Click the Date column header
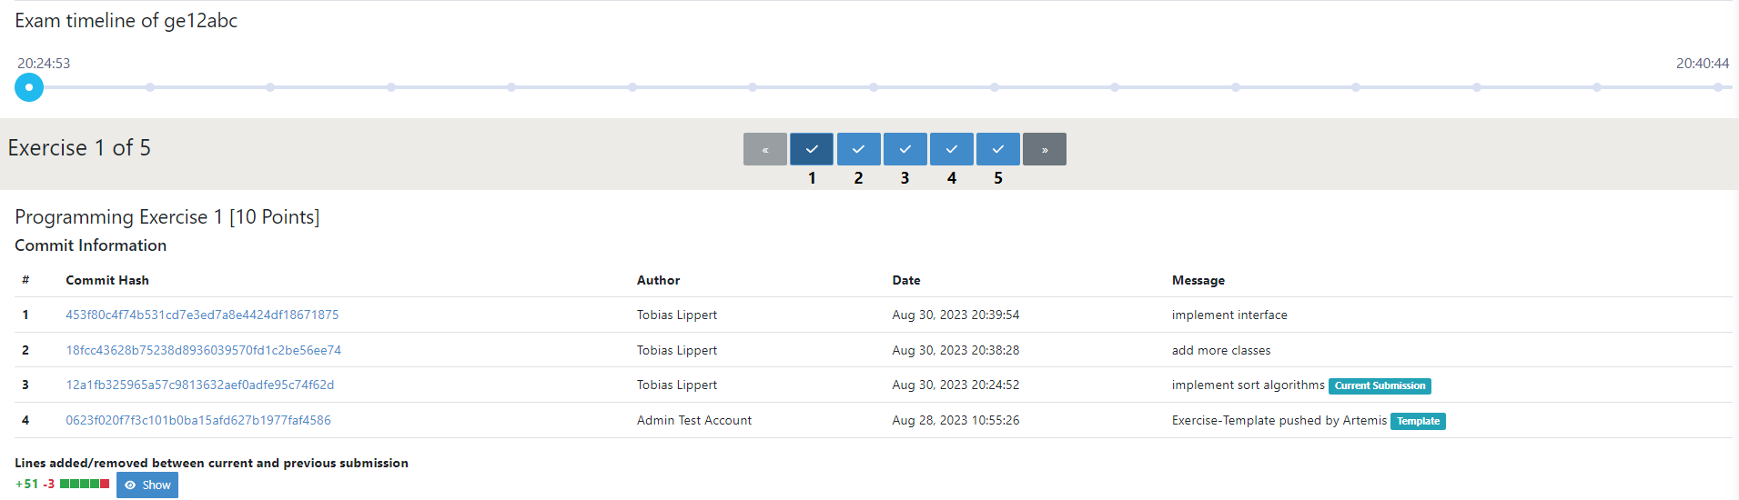The image size is (1739, 500). [x=905, y=280]
